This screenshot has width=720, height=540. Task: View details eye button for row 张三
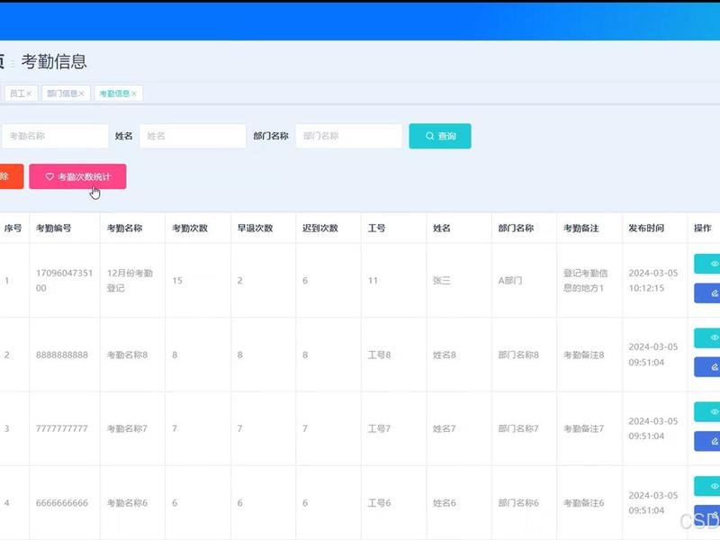click(x=707, y=264)
